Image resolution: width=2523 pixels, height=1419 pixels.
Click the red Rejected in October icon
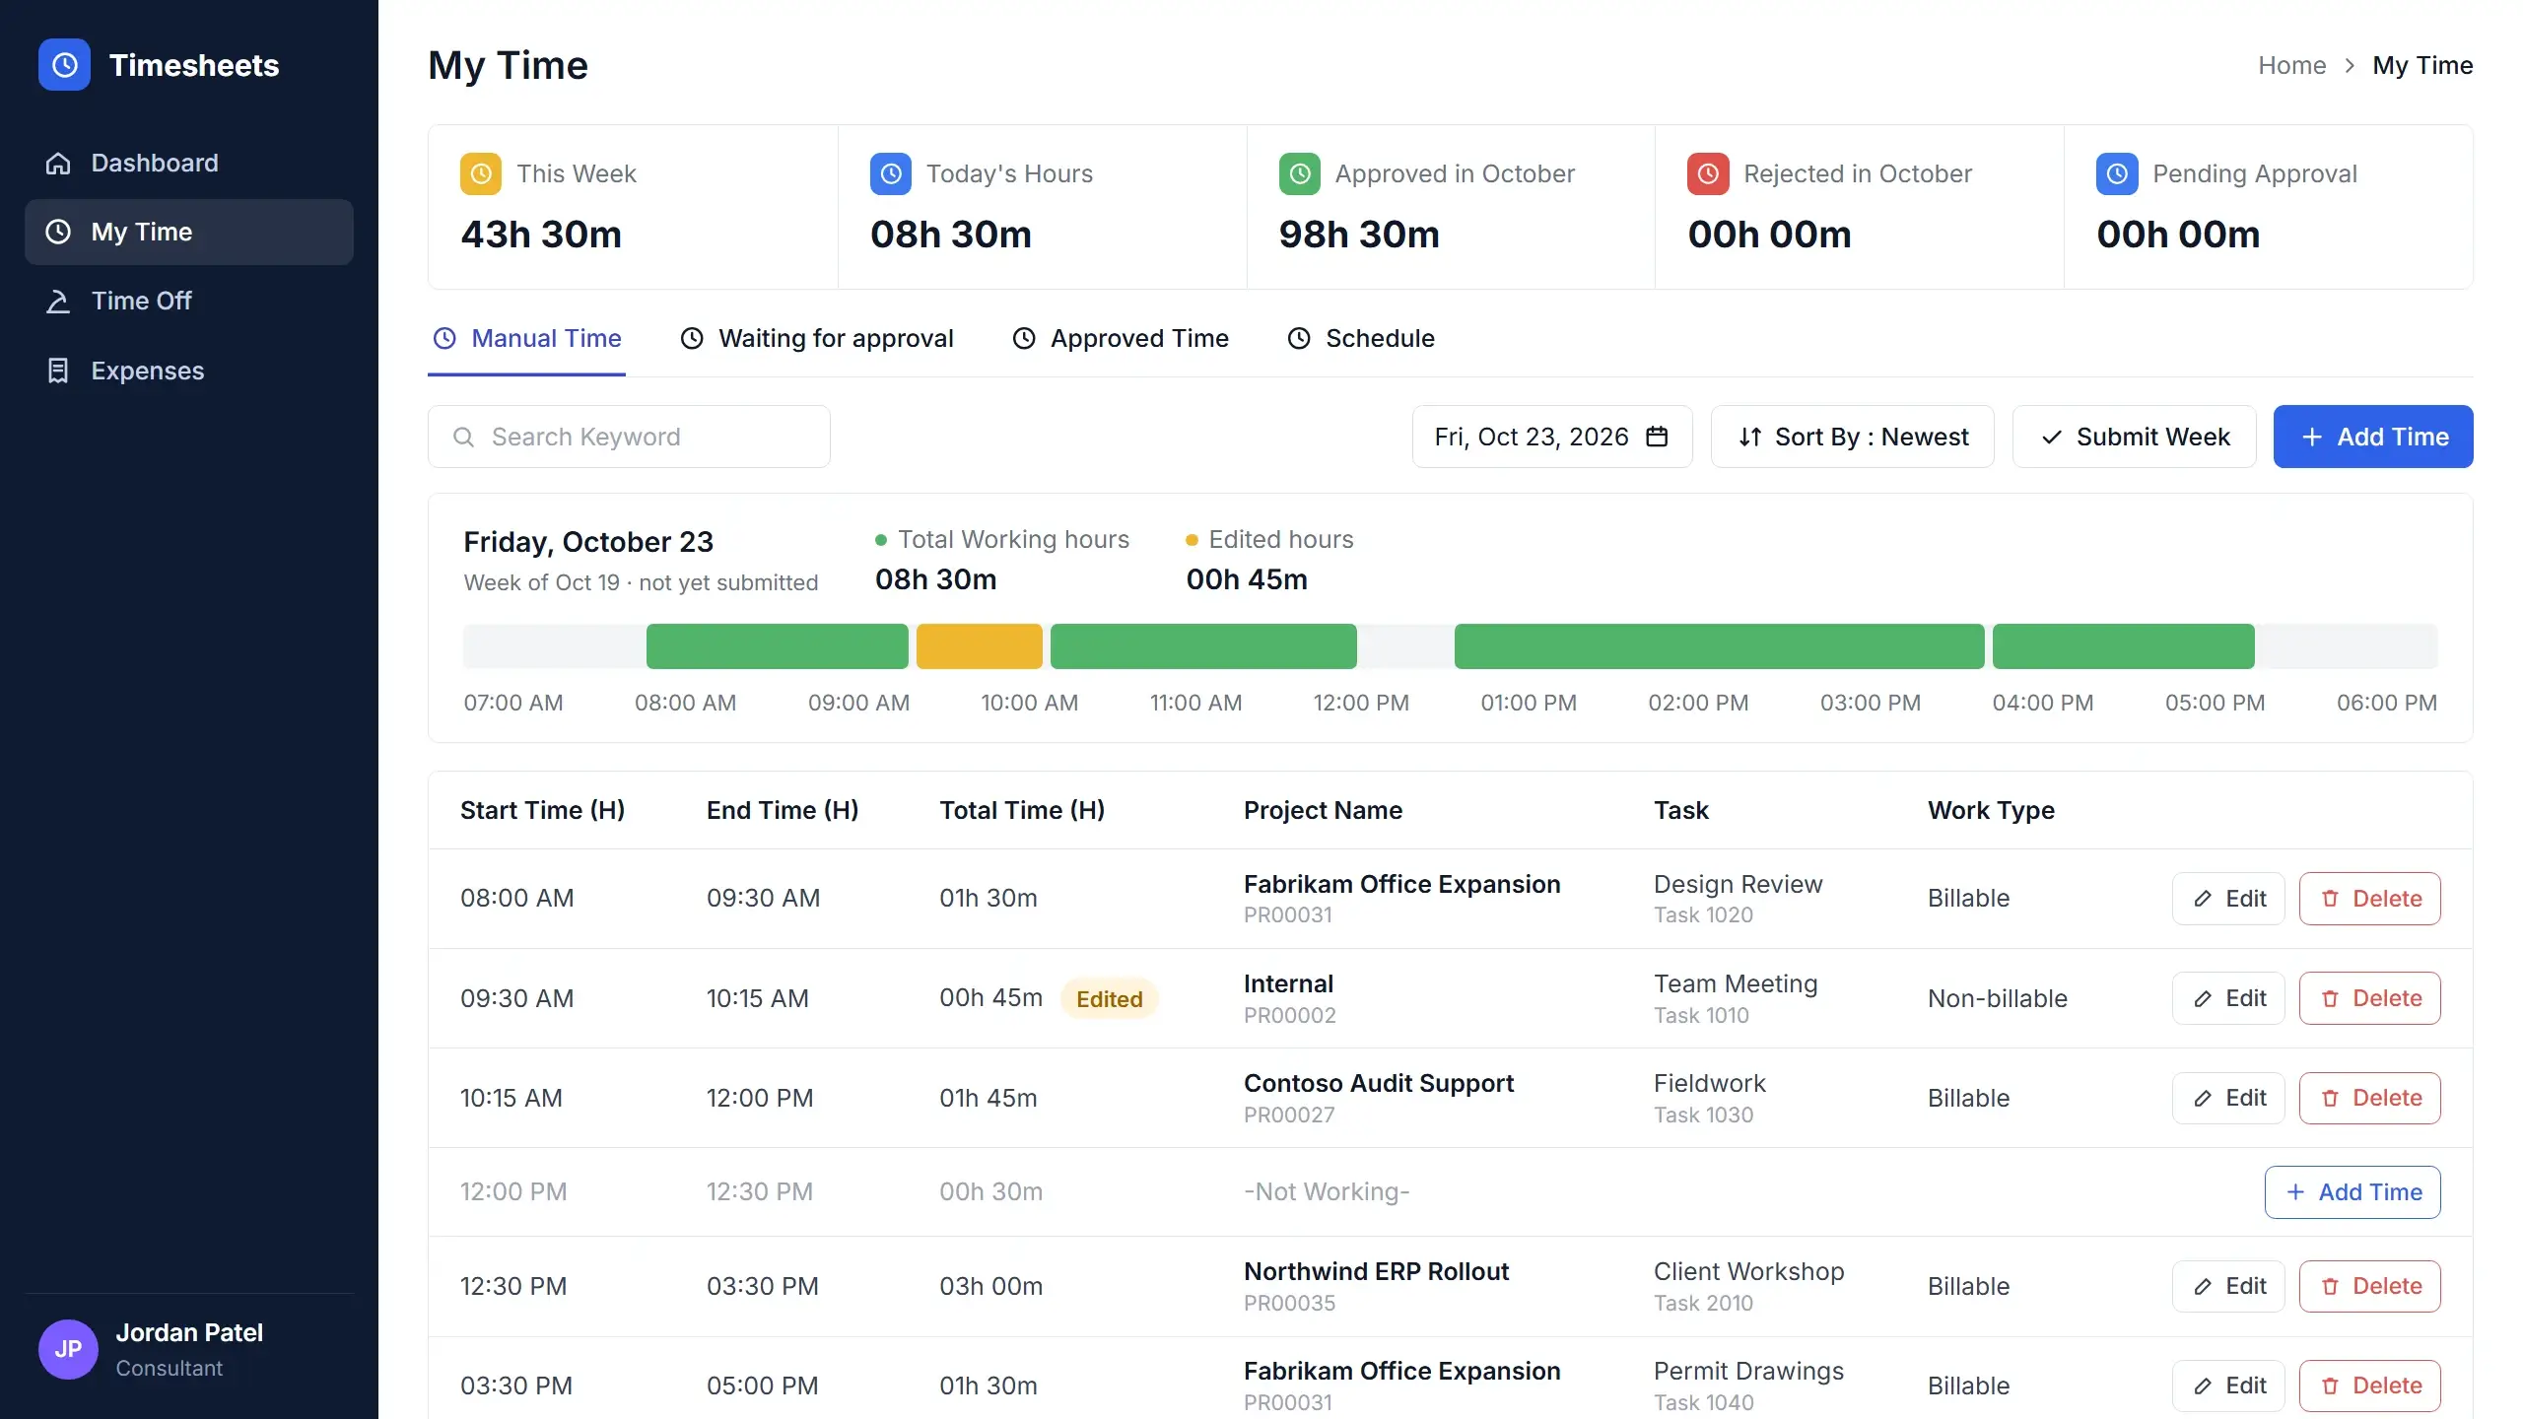1708,174
